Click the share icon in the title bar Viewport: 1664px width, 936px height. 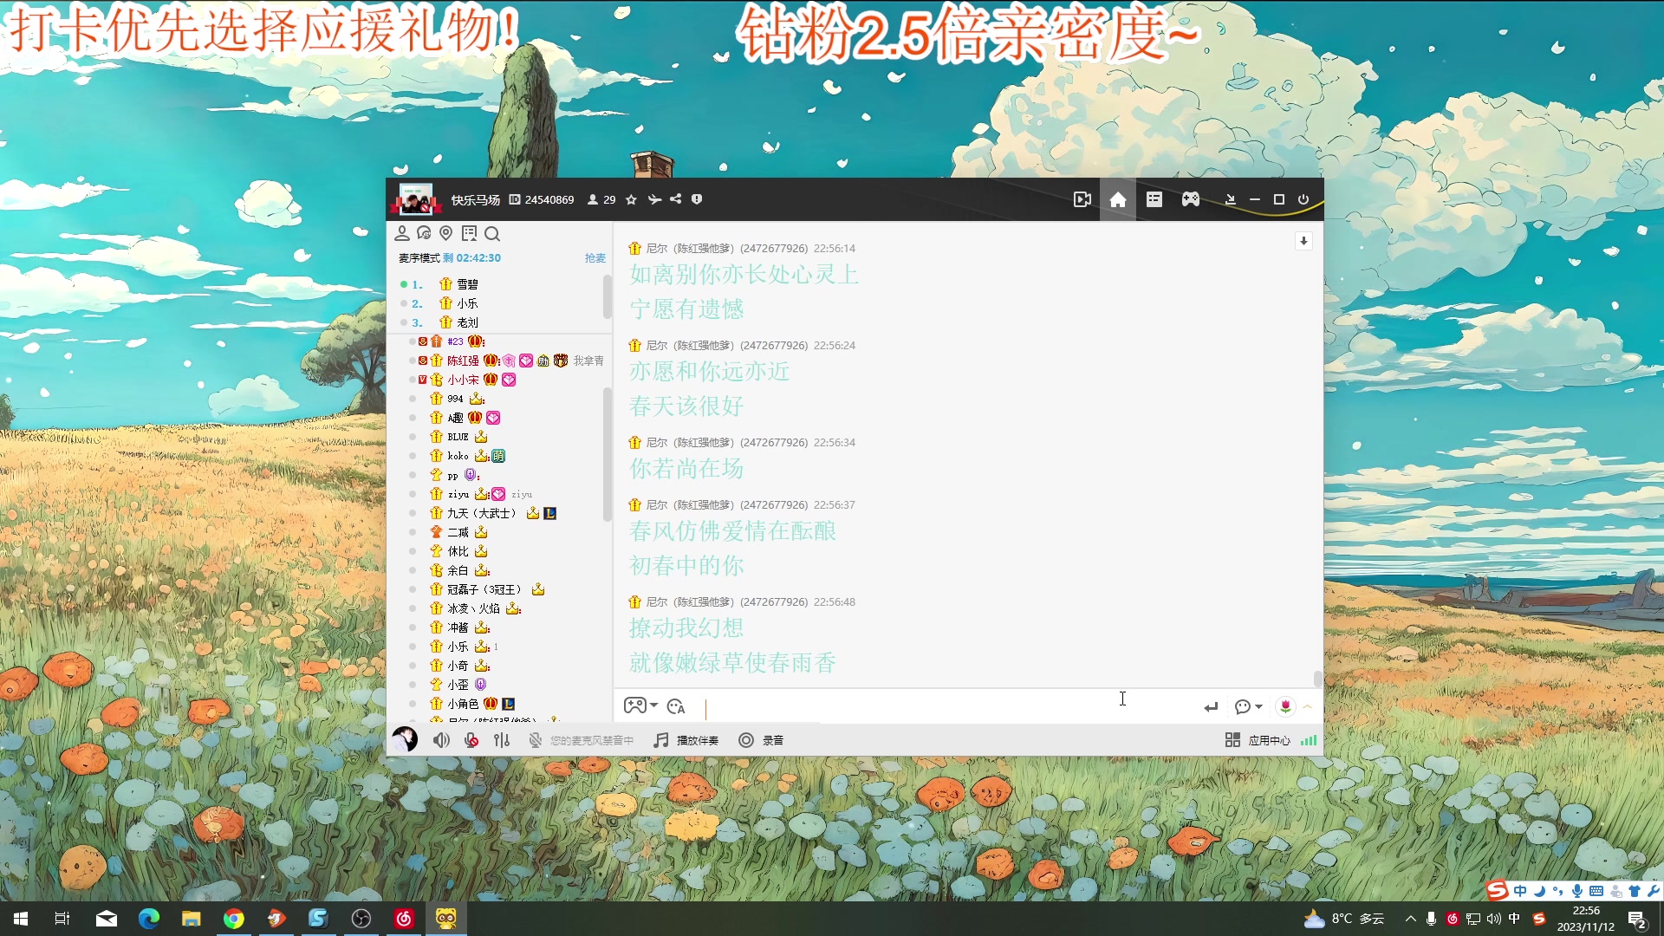pyautogui.click(x=676, y=199)
